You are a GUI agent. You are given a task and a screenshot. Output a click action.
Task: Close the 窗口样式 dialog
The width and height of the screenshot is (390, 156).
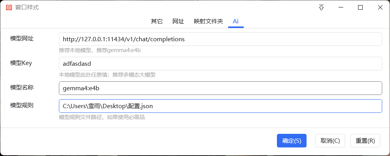380,7
